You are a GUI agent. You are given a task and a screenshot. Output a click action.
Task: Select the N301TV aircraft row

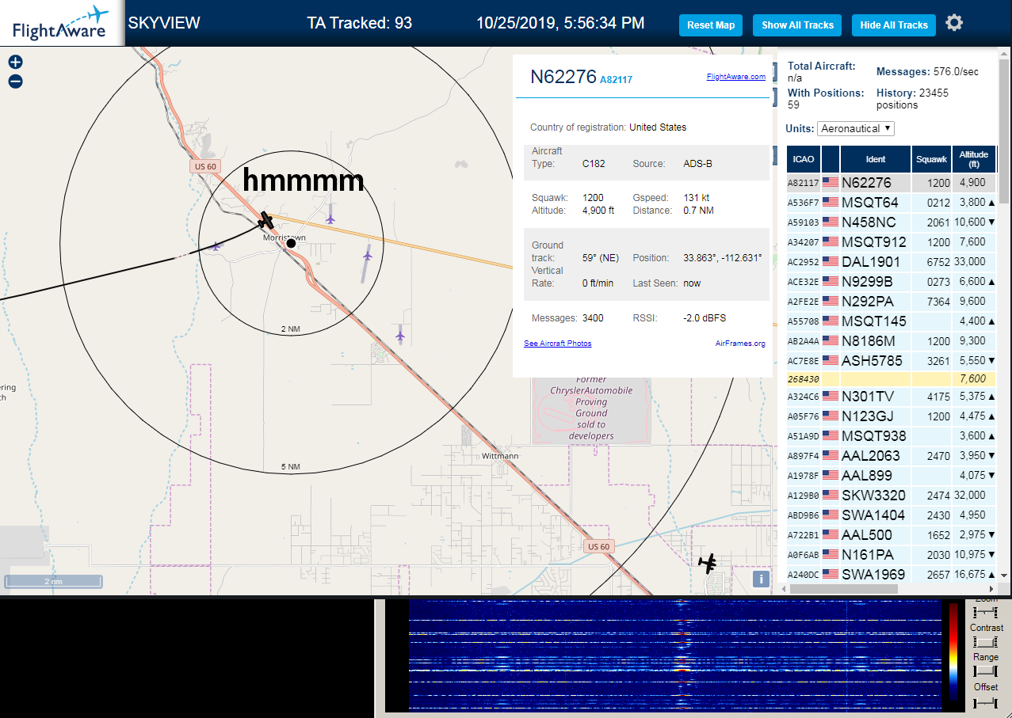[892, 397]
